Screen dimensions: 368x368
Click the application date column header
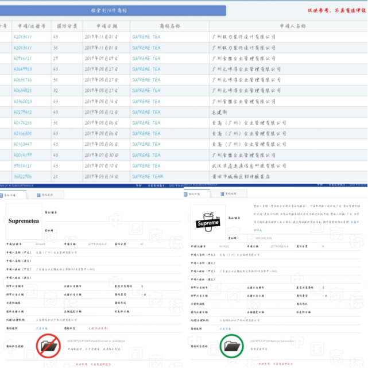pos(107,26)
